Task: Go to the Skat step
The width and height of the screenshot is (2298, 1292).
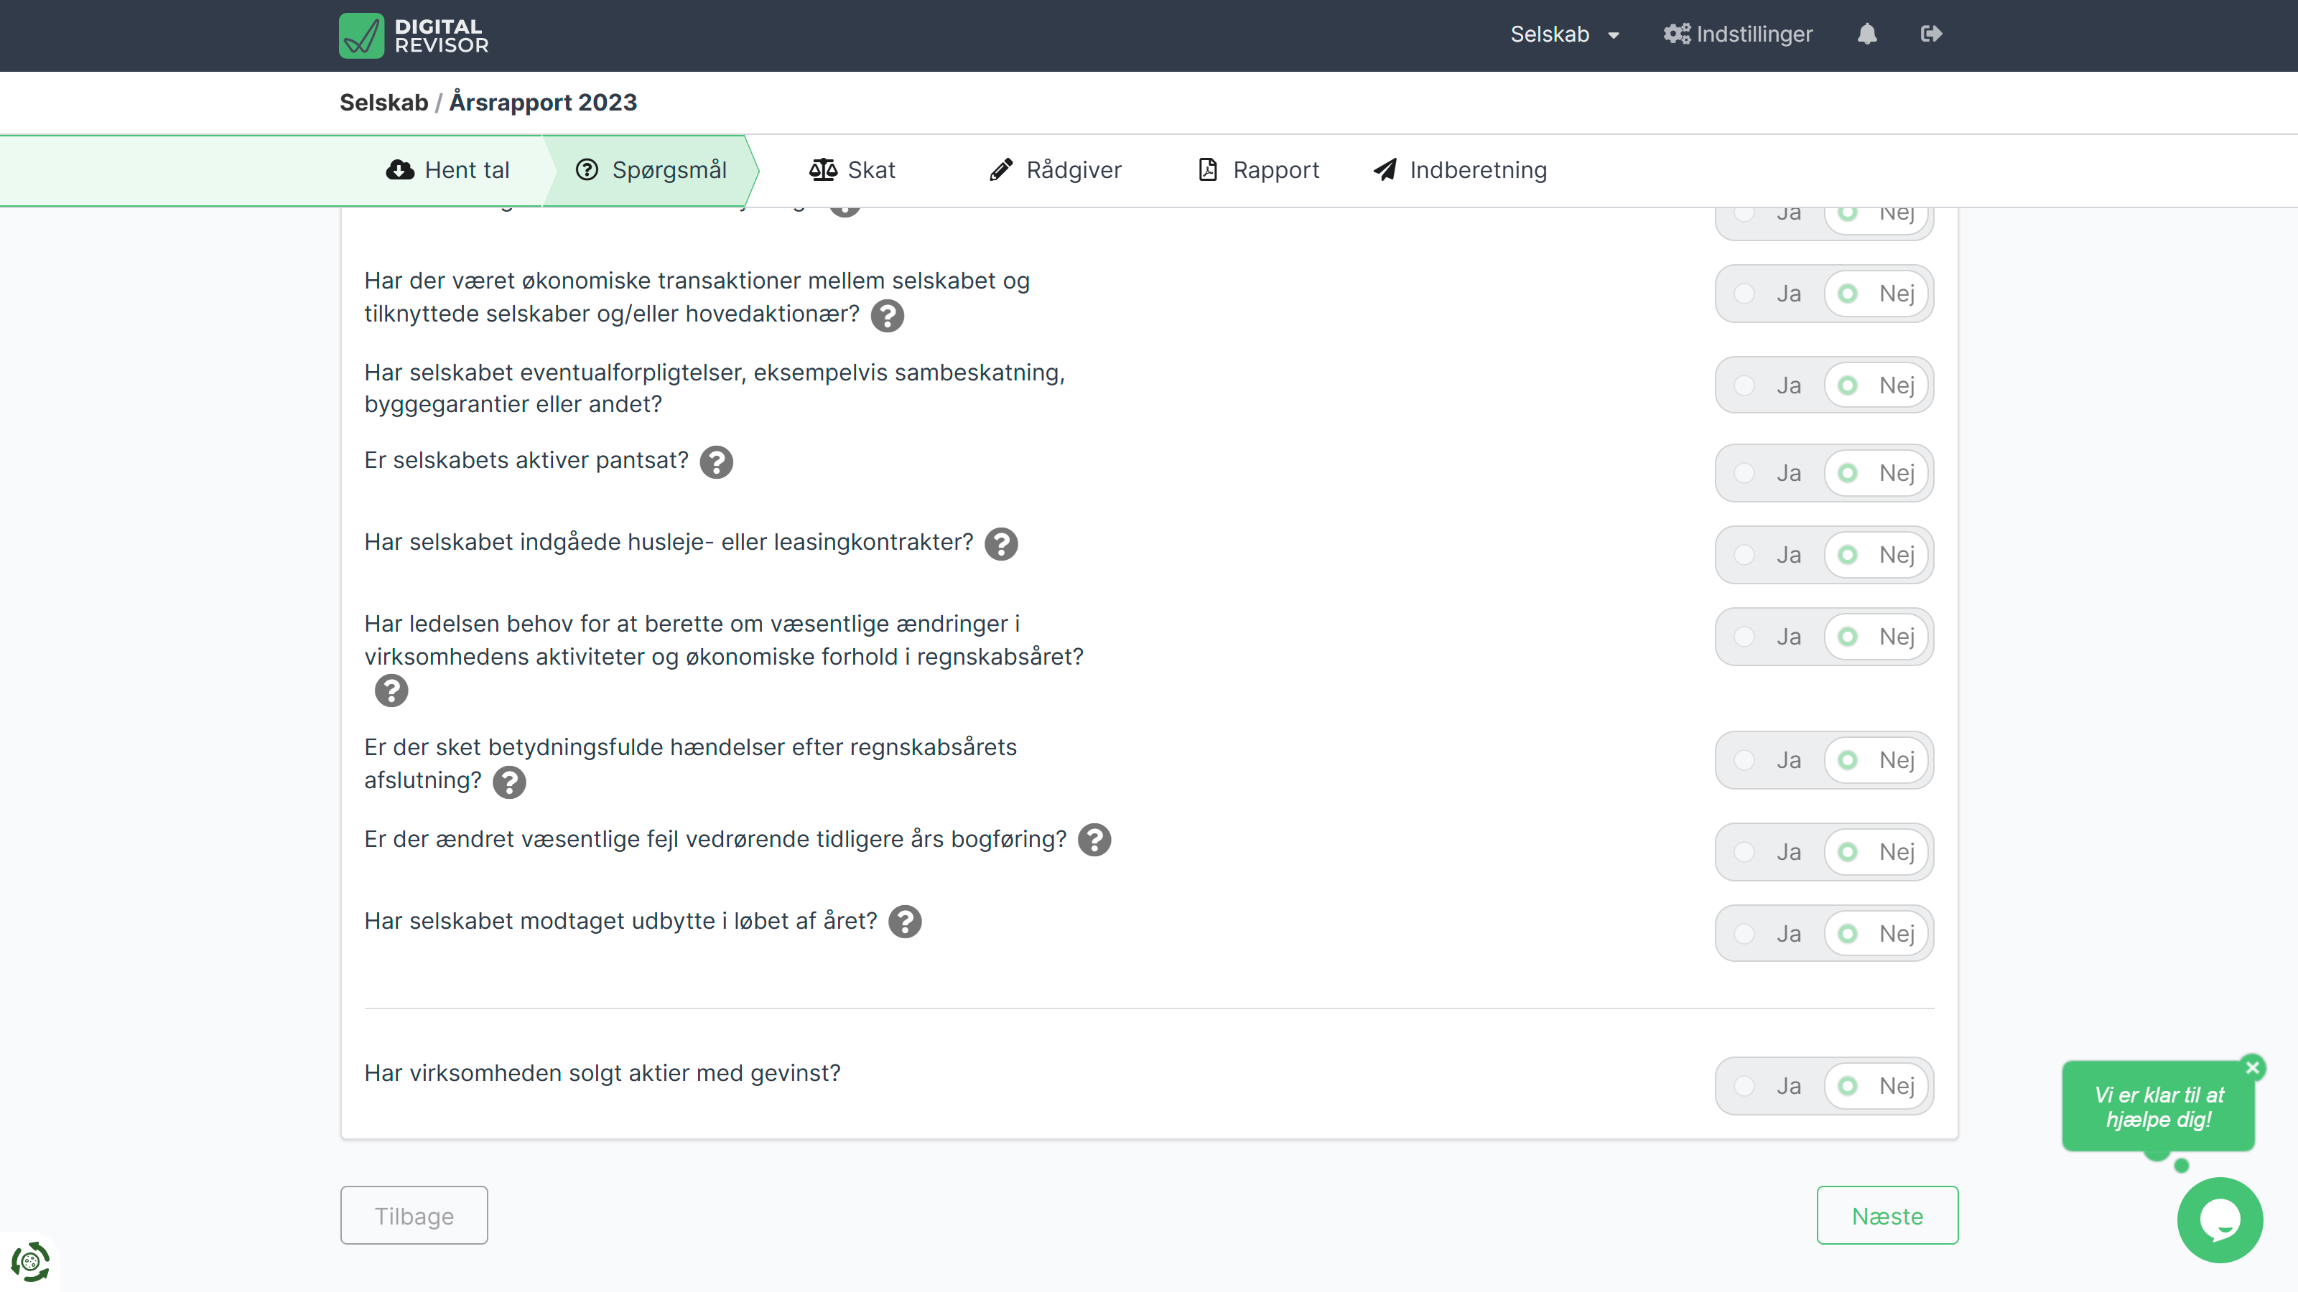Action: tap(853, 169)
